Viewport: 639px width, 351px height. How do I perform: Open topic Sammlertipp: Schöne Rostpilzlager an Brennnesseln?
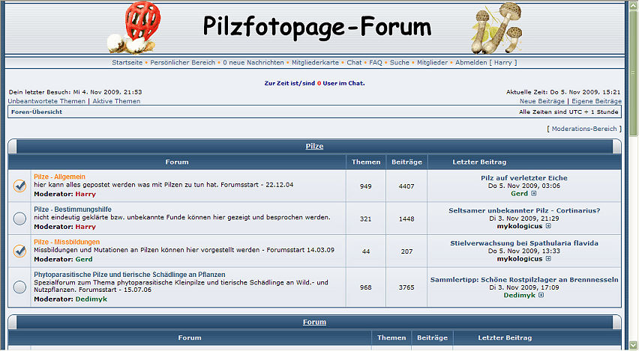tap(524, 280)
